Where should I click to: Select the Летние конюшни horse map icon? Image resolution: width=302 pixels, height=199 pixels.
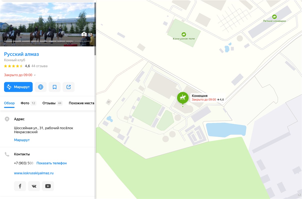tap(274, 17)
